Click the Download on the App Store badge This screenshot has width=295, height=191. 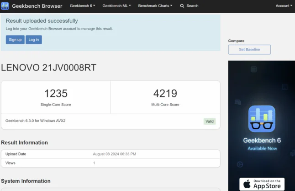[262, 184]
